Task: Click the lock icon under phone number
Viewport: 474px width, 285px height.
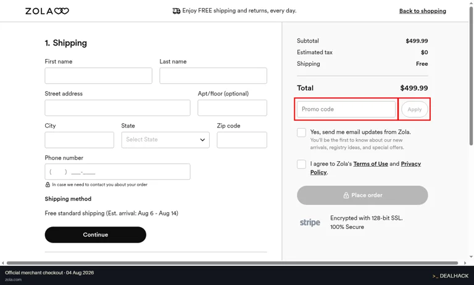Action: (x=48, y=185)
